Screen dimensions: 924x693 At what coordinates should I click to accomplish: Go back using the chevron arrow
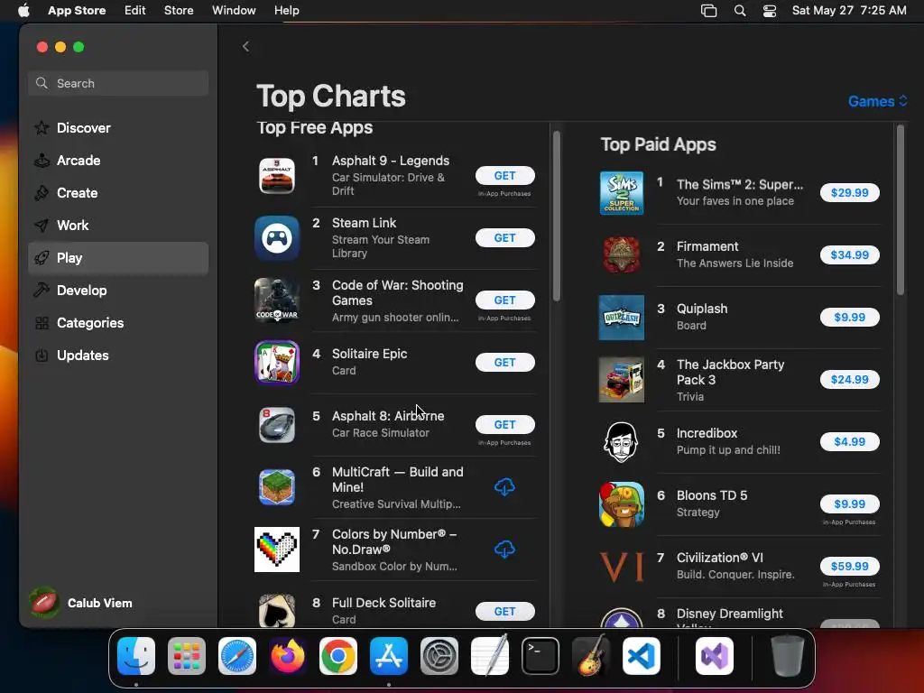pos(245,47)
